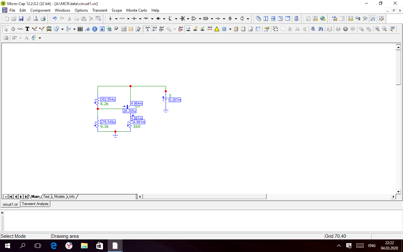Viewport: 403px width, 252px height.
Task: Toggle the grid display button
Action: [224, 29]
